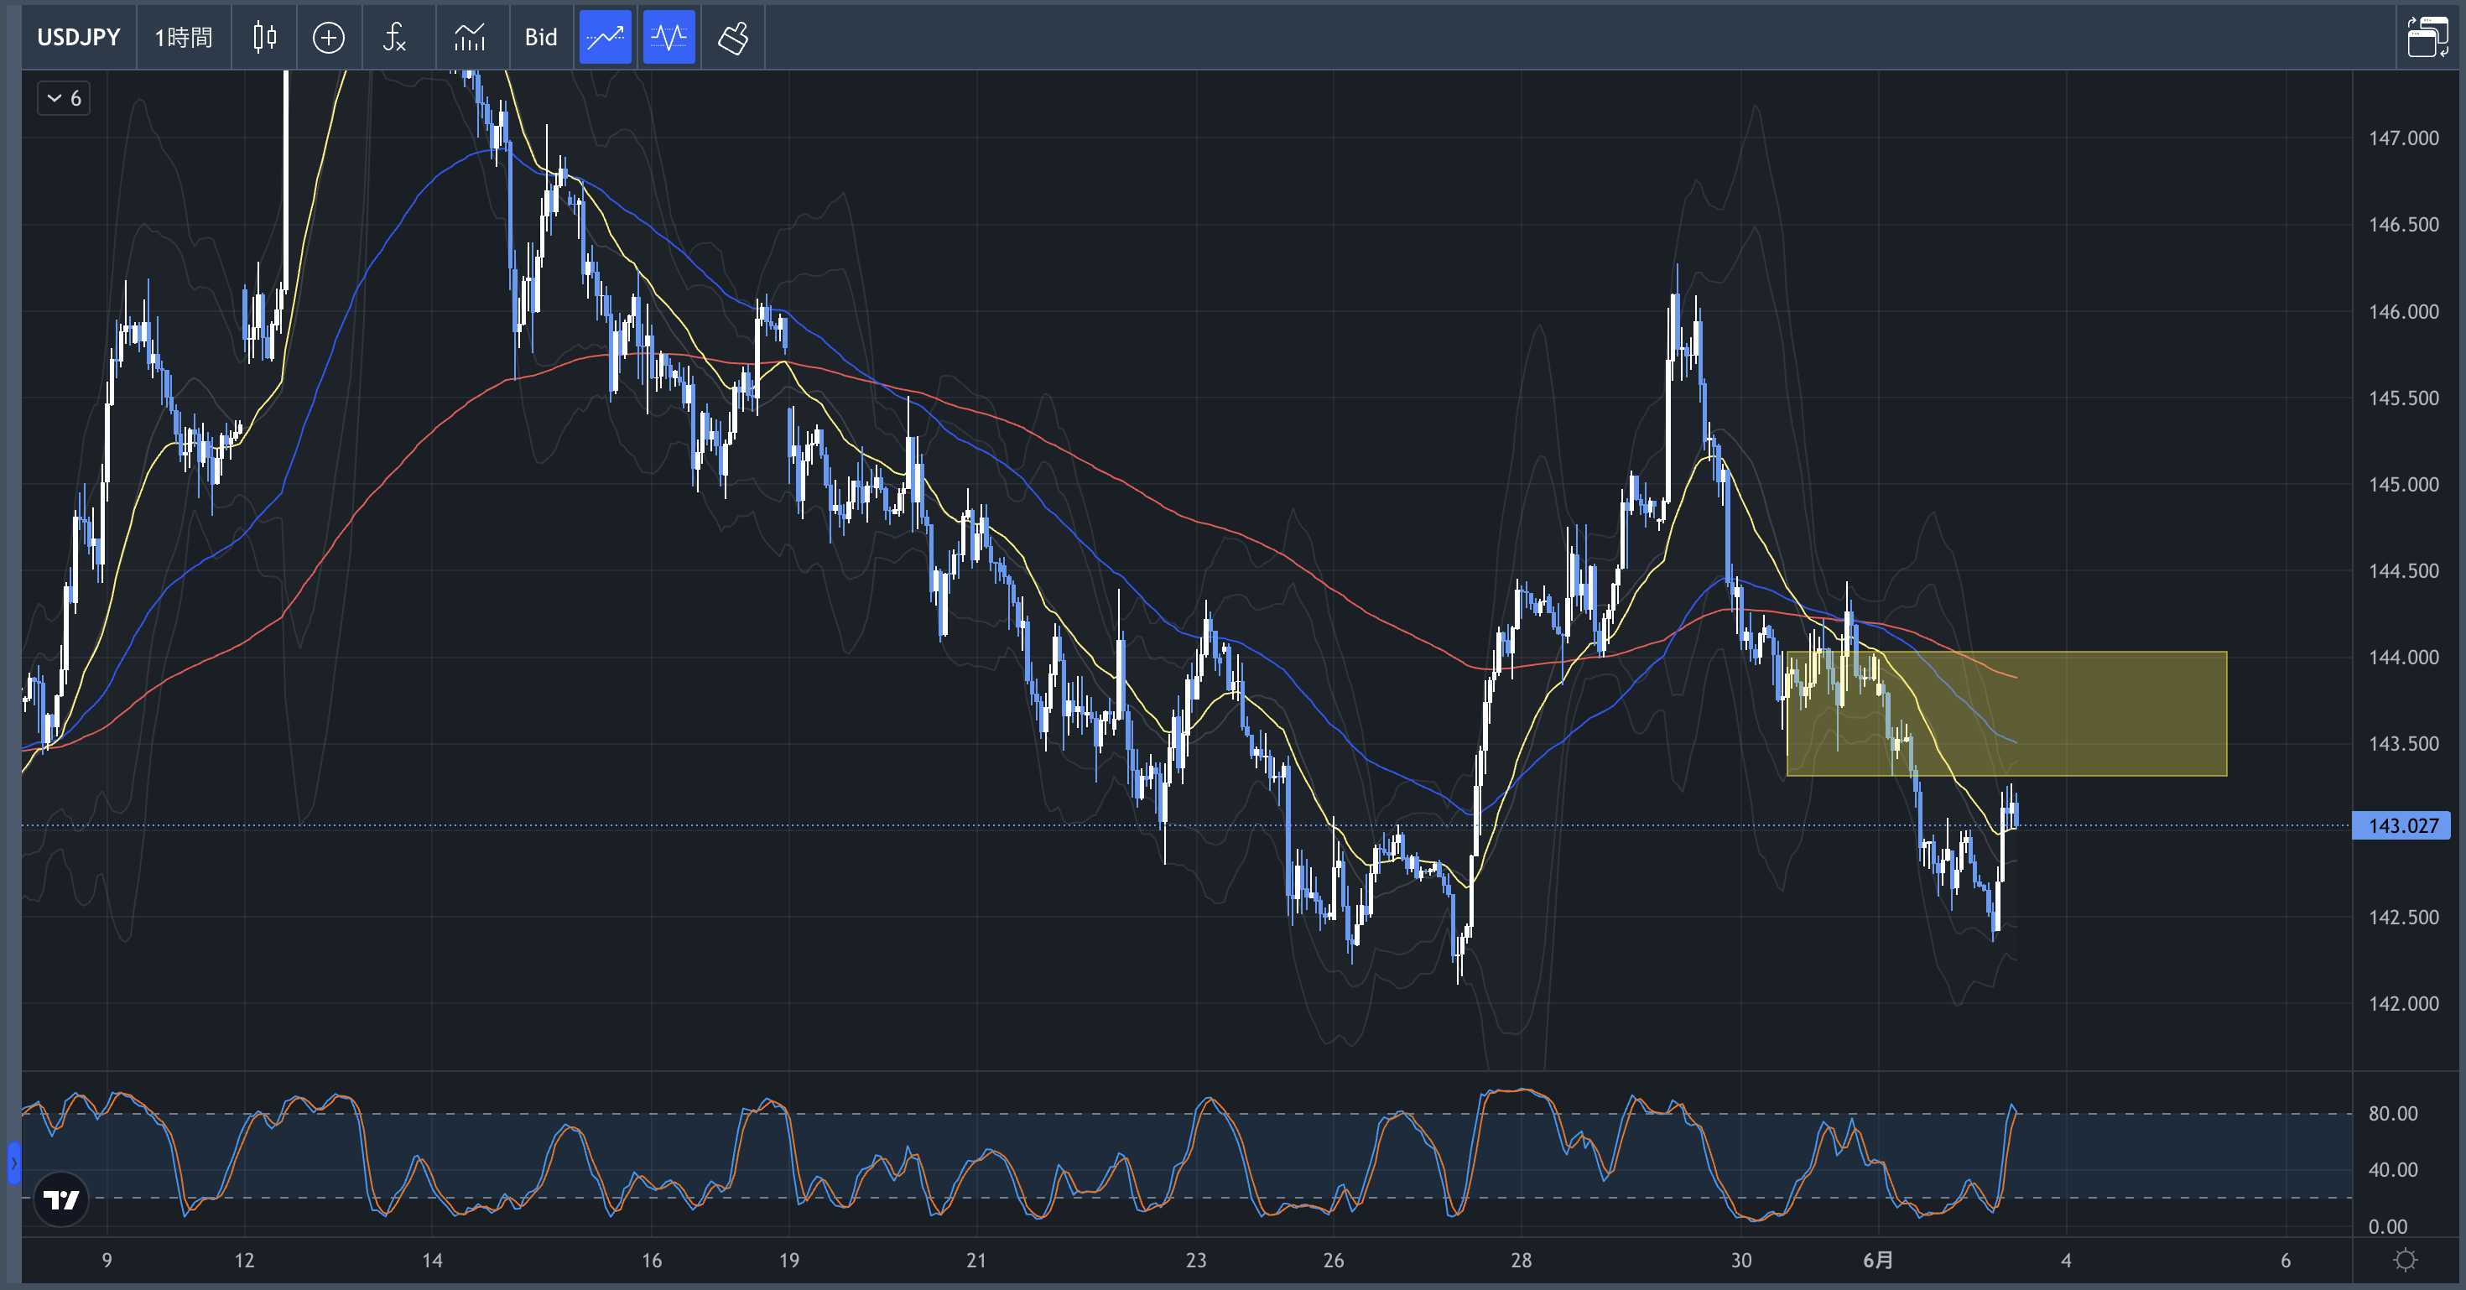The image size is (2466, 1290).
Task: Click the 147.000 price scale label
Action: pyautogui.click(x=2403, y=138)
